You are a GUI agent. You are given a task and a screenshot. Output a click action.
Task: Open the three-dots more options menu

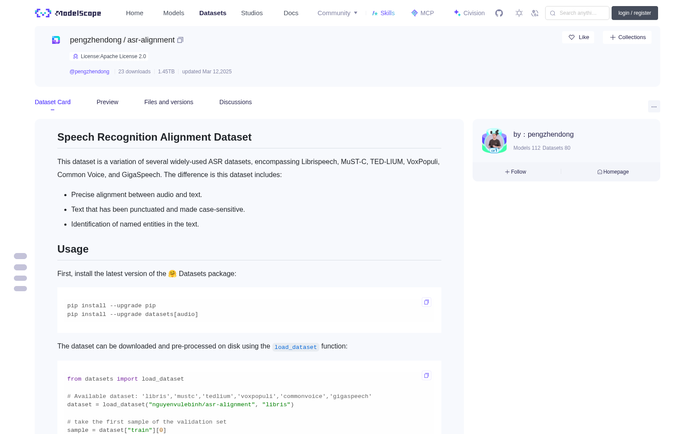[654, 106]
